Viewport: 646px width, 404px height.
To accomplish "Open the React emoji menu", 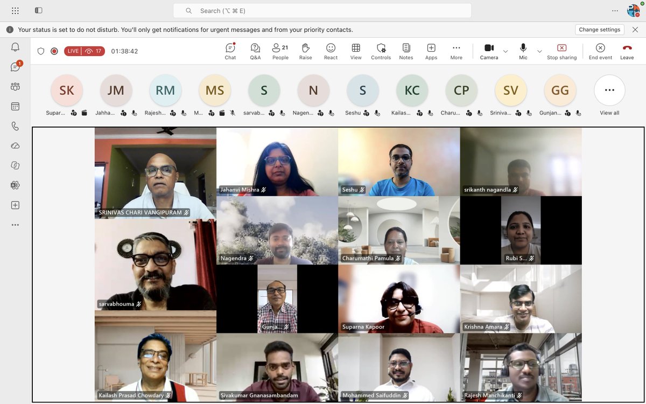I will coord(331,51).
